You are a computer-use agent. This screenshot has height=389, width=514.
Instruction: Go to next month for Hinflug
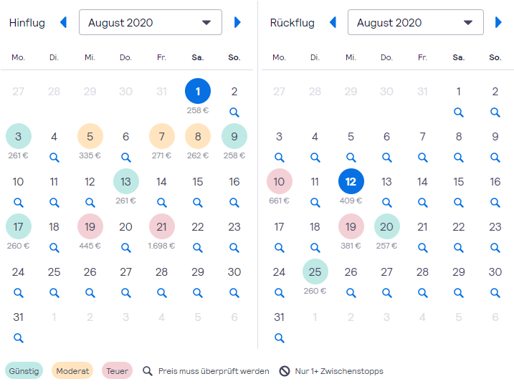(237, 23)
